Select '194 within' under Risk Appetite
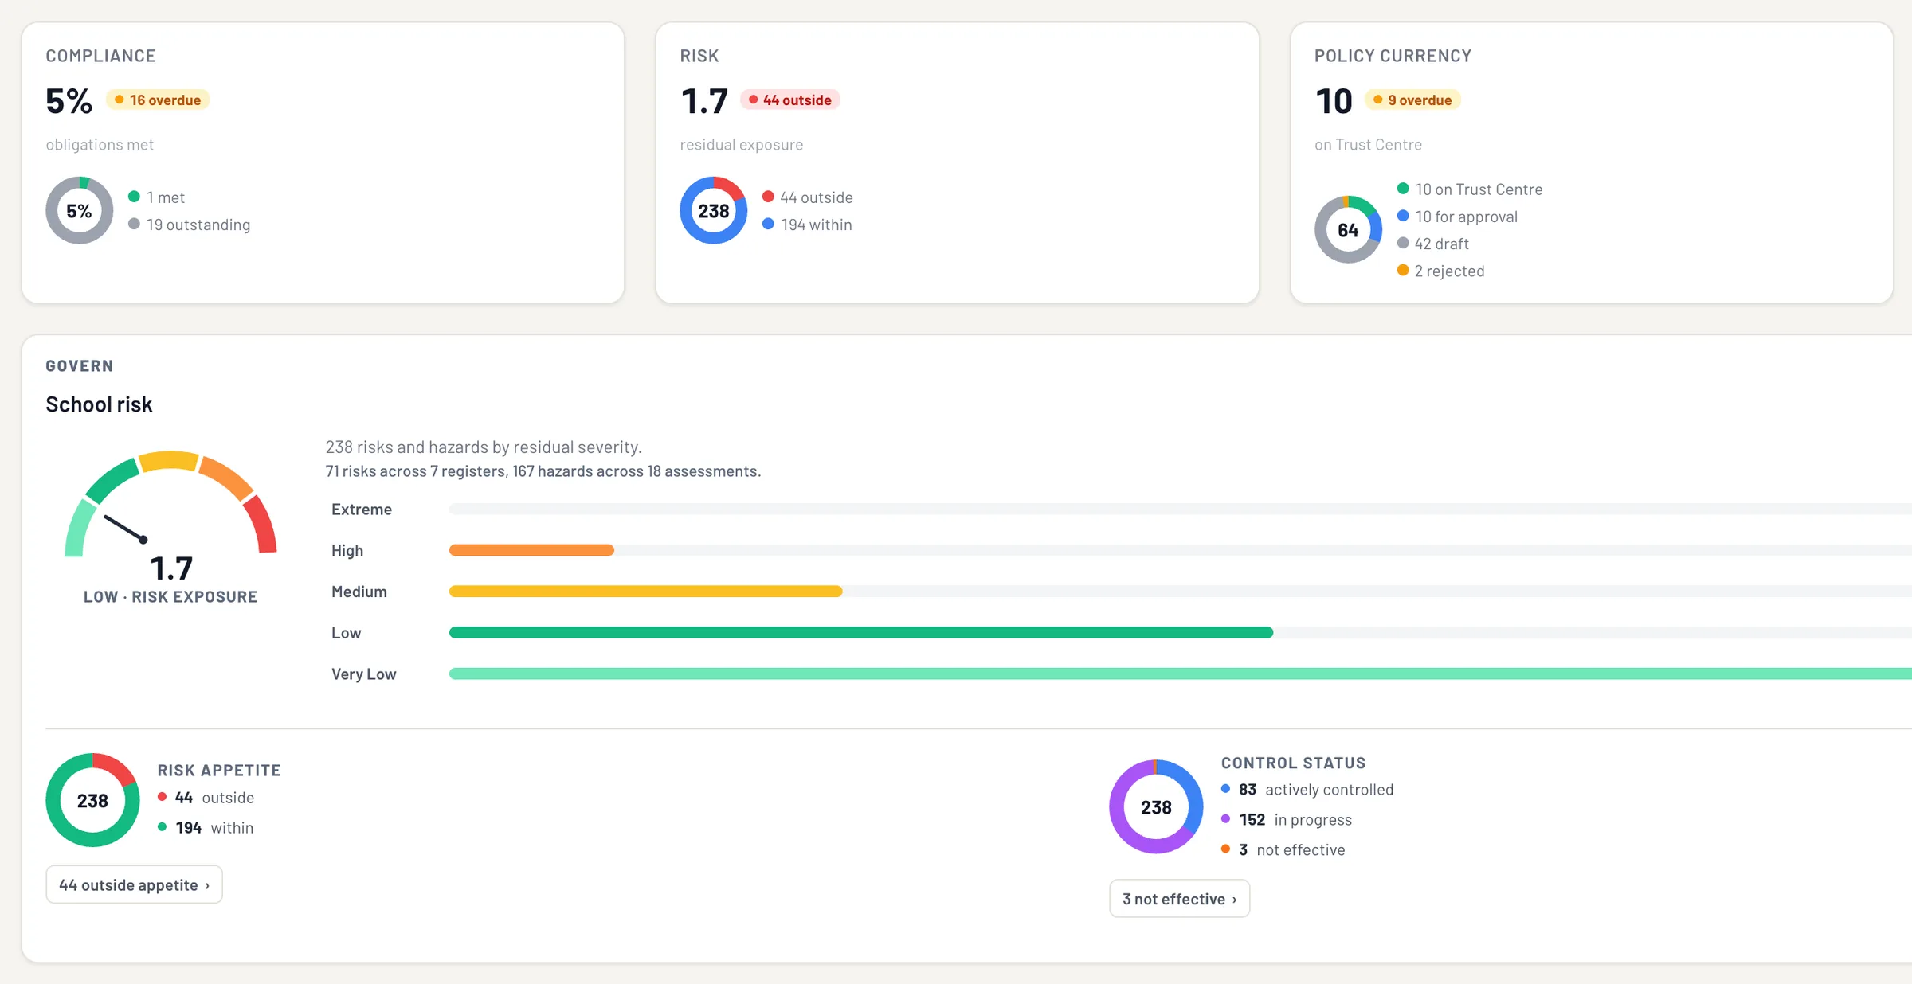Image resolution: width=1912 pixels, height=984 pixels. pos(206,827)
